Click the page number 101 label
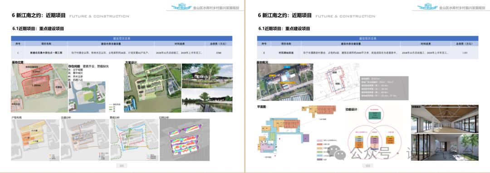 122,165
